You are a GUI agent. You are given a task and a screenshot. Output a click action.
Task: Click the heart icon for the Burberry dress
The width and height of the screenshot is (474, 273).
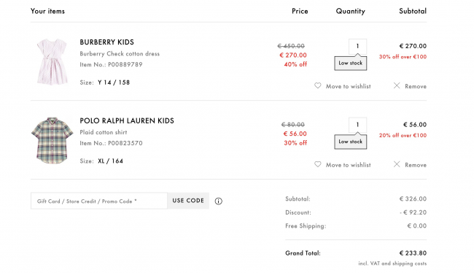tap(317, 85)
